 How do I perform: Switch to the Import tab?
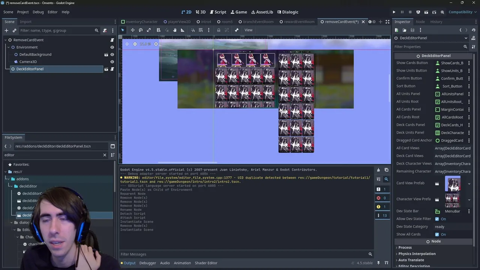pyautogui.click(x=25, y=22)
